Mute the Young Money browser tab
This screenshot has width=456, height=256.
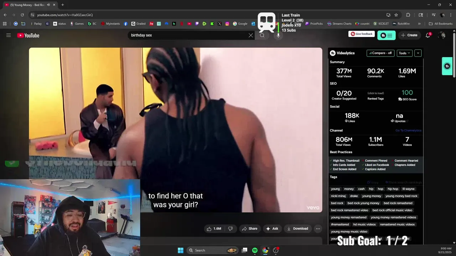48,5
